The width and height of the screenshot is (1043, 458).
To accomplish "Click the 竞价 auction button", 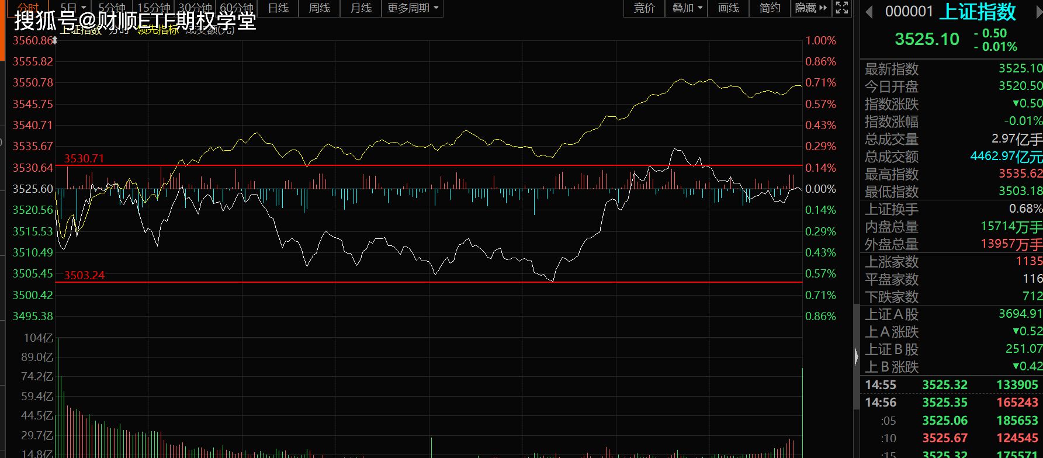I will point(644,8).
